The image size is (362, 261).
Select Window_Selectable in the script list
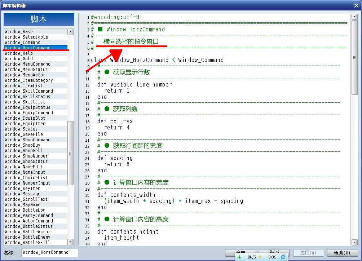(x=36, y=37)
